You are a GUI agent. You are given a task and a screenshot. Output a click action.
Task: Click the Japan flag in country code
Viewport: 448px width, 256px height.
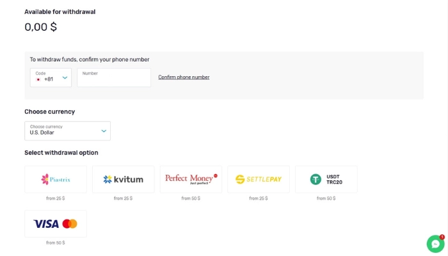pos(38,79)
